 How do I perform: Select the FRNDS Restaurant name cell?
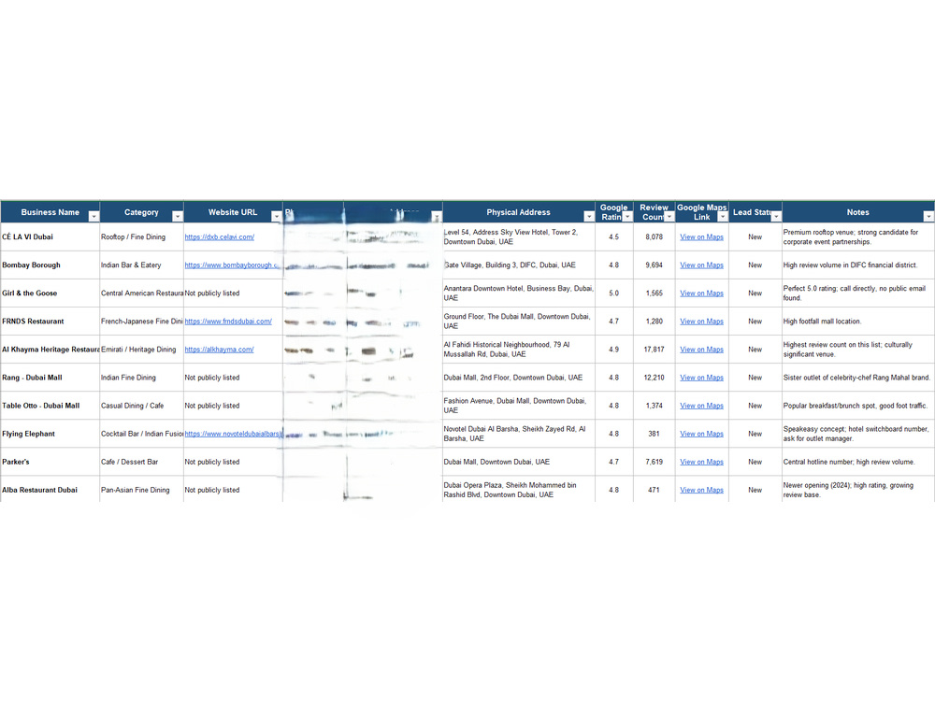pos(50,322)
